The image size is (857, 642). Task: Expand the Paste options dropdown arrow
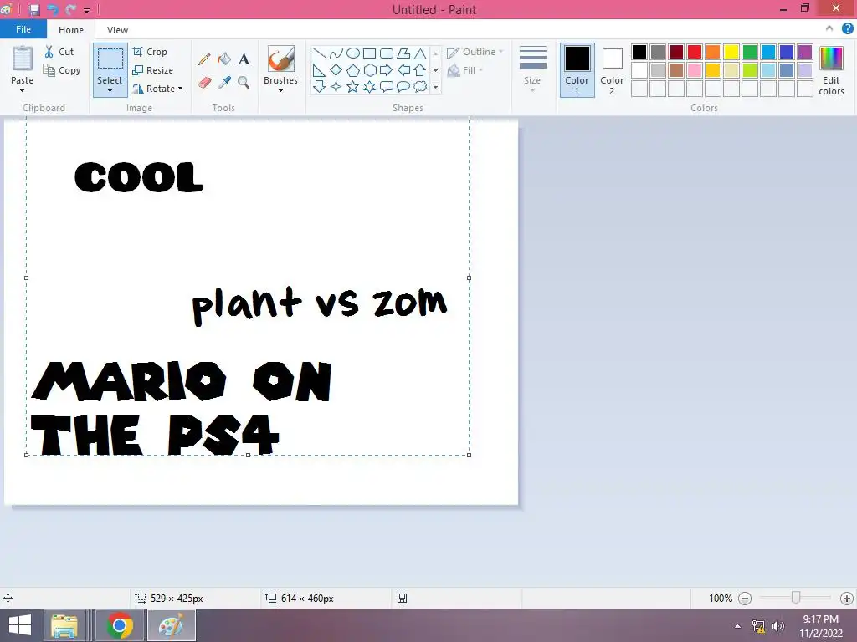(x=23, y=90)
